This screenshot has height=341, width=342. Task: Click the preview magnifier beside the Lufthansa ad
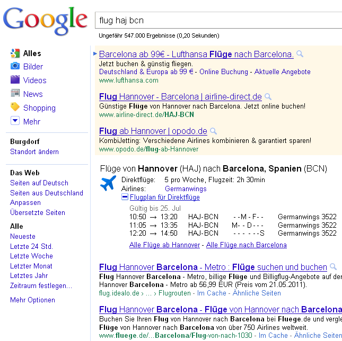click(x=300, y=54)
